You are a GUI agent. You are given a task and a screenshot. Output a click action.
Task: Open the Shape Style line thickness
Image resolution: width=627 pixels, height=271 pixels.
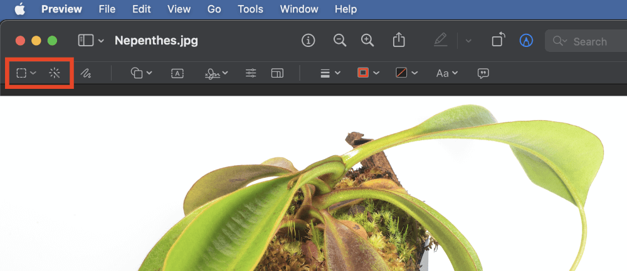pyautogui.click(x=325, y=73)
